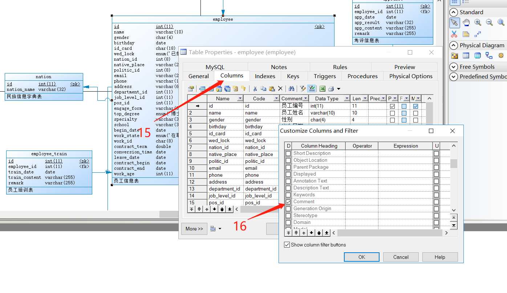Click the Print icon in Columns toolbar
Screen dimensions: 507x293
[x=331, y=89]
